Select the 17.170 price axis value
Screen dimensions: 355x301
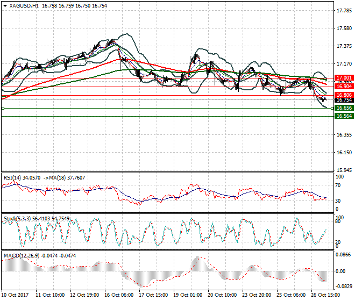pos(344,64)
